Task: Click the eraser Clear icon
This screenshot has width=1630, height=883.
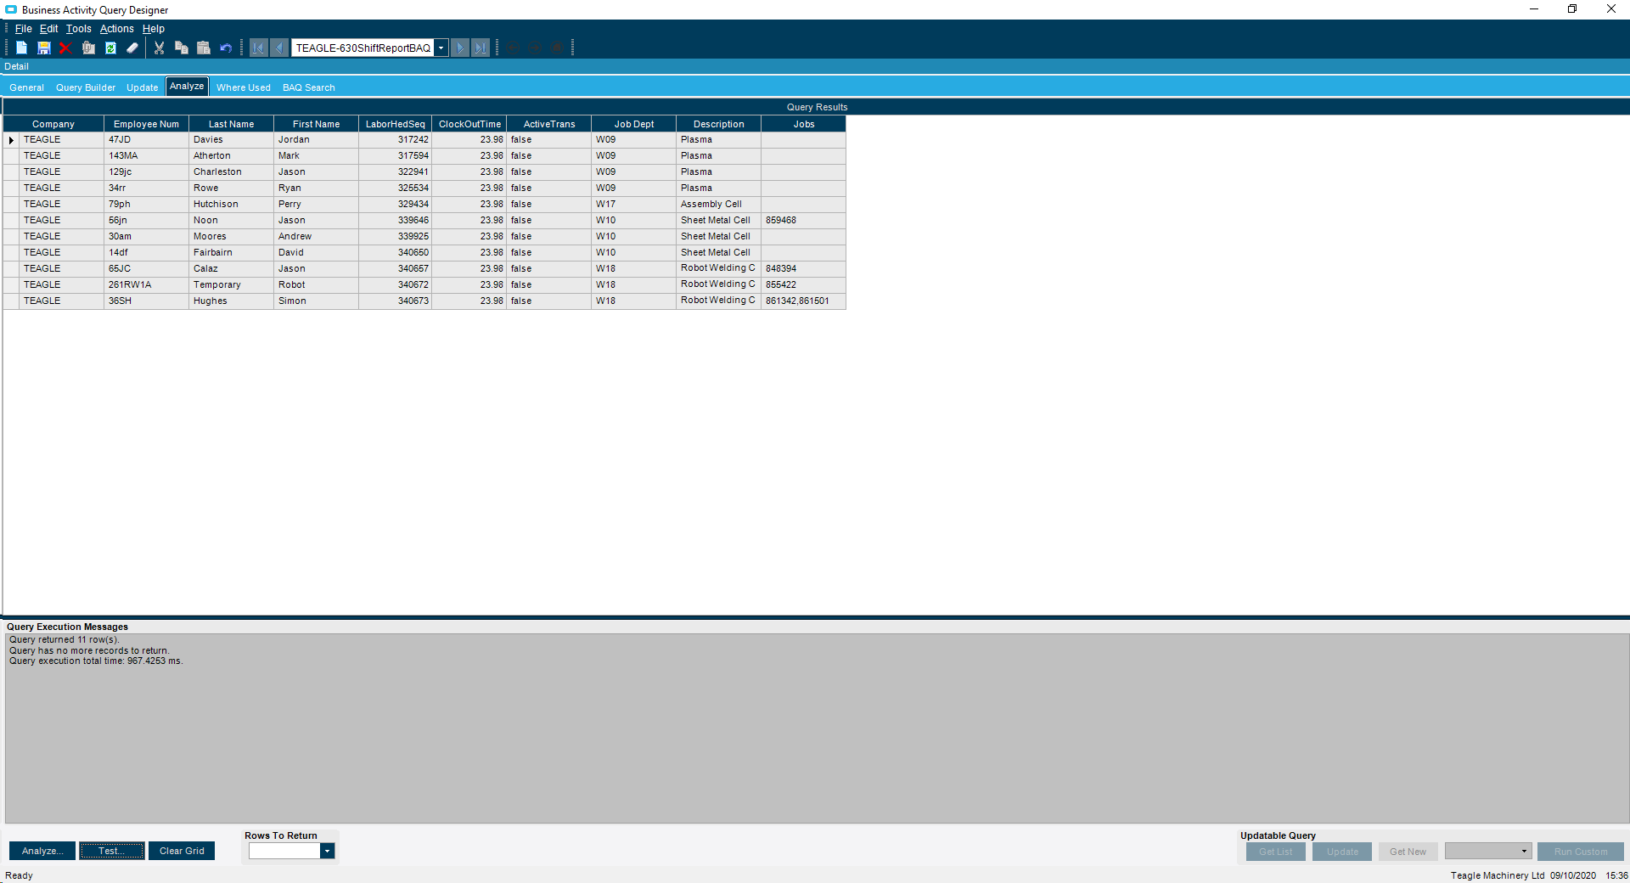Action: click(132, 48)
